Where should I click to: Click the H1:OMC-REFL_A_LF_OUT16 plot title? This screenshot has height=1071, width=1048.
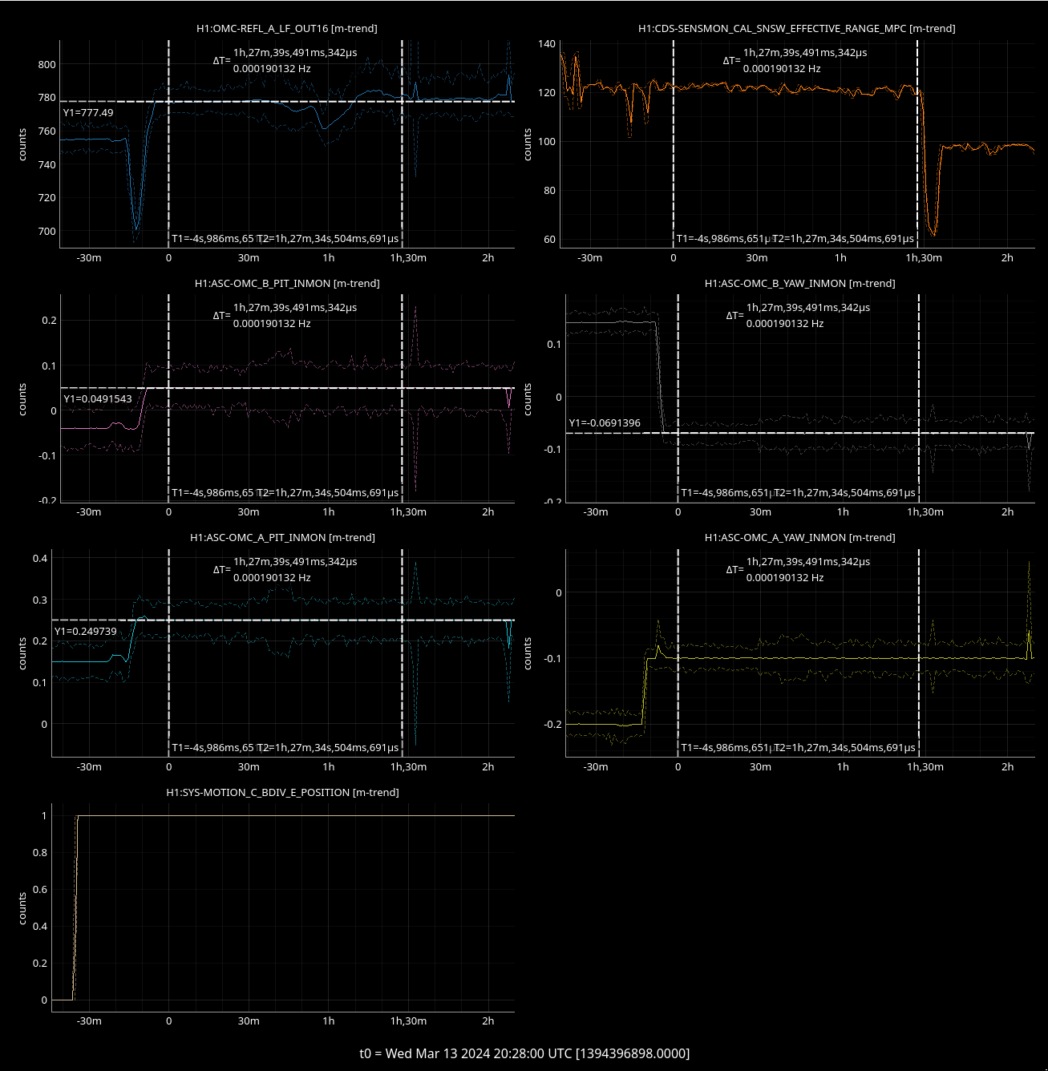[286, 28]
